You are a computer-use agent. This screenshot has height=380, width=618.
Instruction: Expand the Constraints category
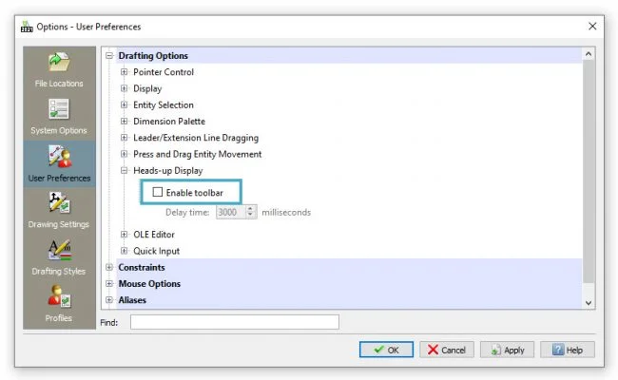[109, 268]
